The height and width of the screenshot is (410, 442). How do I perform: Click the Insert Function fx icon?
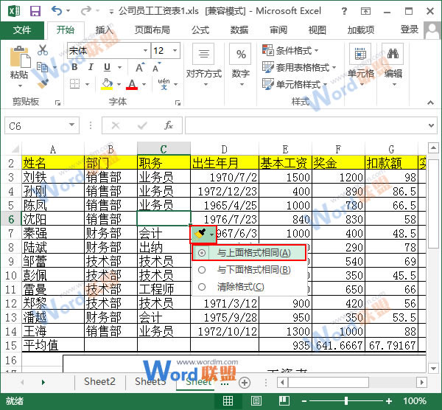(x=168, y=125)
